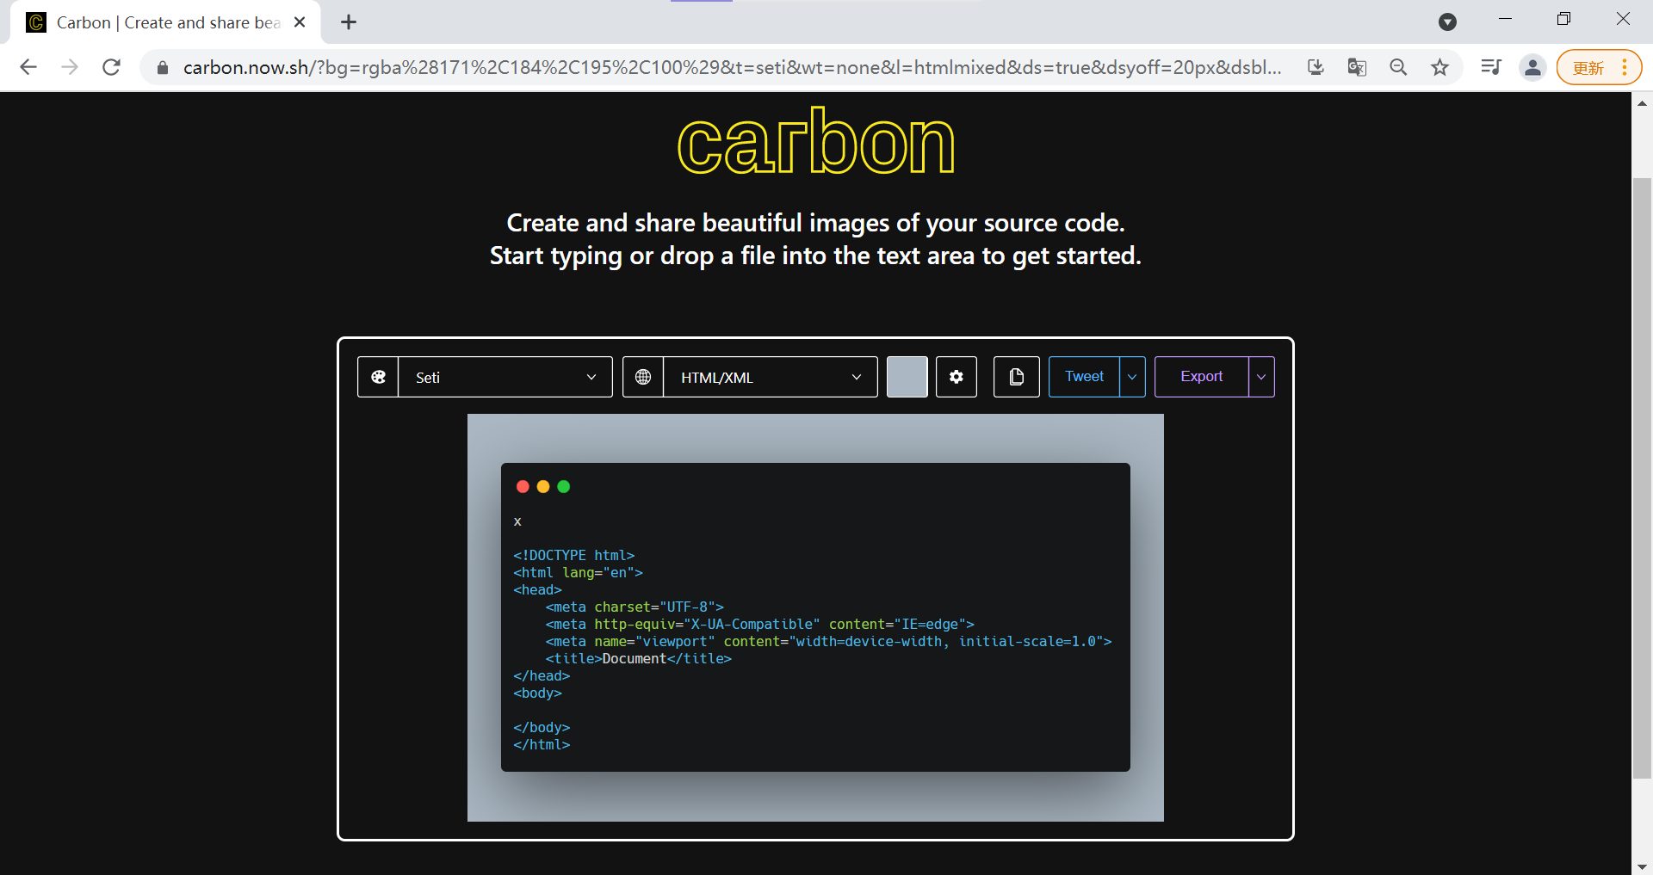This screenshot has width=1653, height=875.
Task: Click the language globe icon
Action: 643,377
